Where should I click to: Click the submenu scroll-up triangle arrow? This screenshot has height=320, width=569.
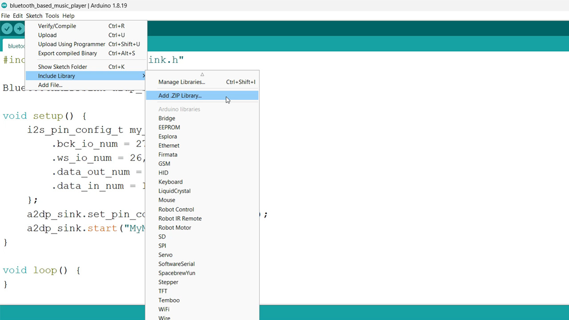(x=202, y=74)
